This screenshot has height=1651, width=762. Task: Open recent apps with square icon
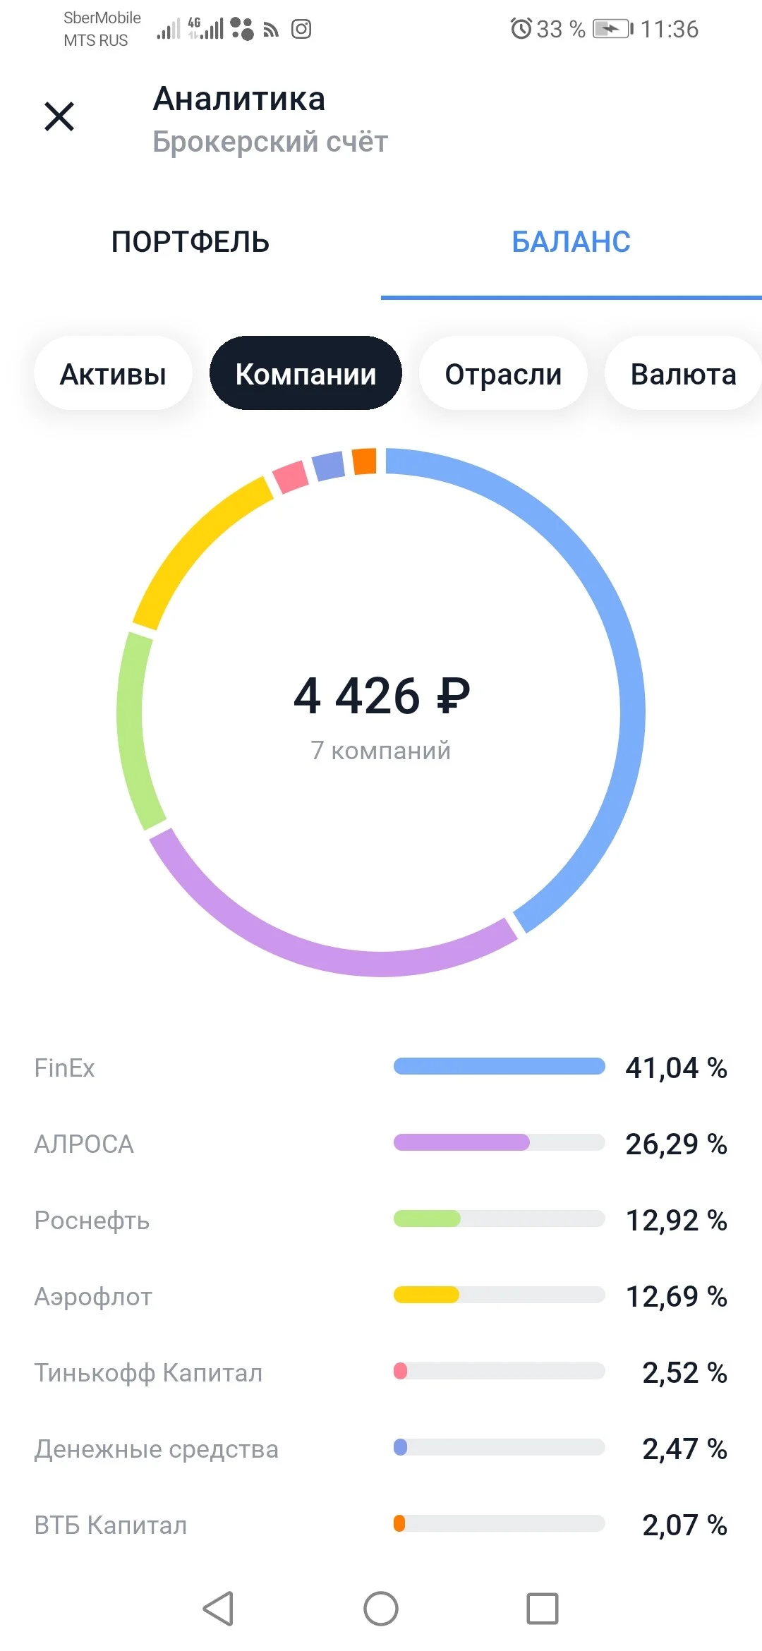543,1609
